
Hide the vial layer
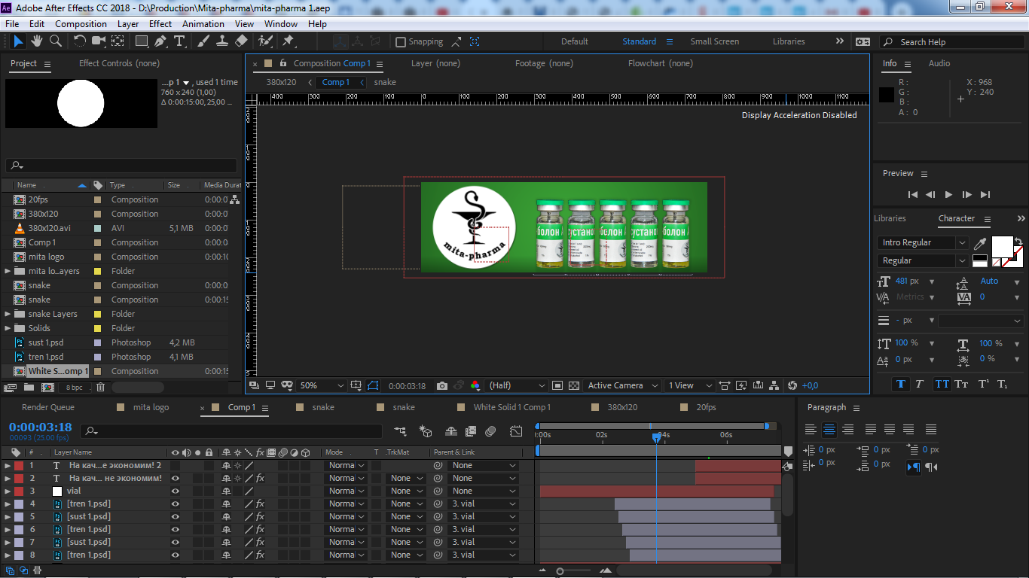click(176, 491)
